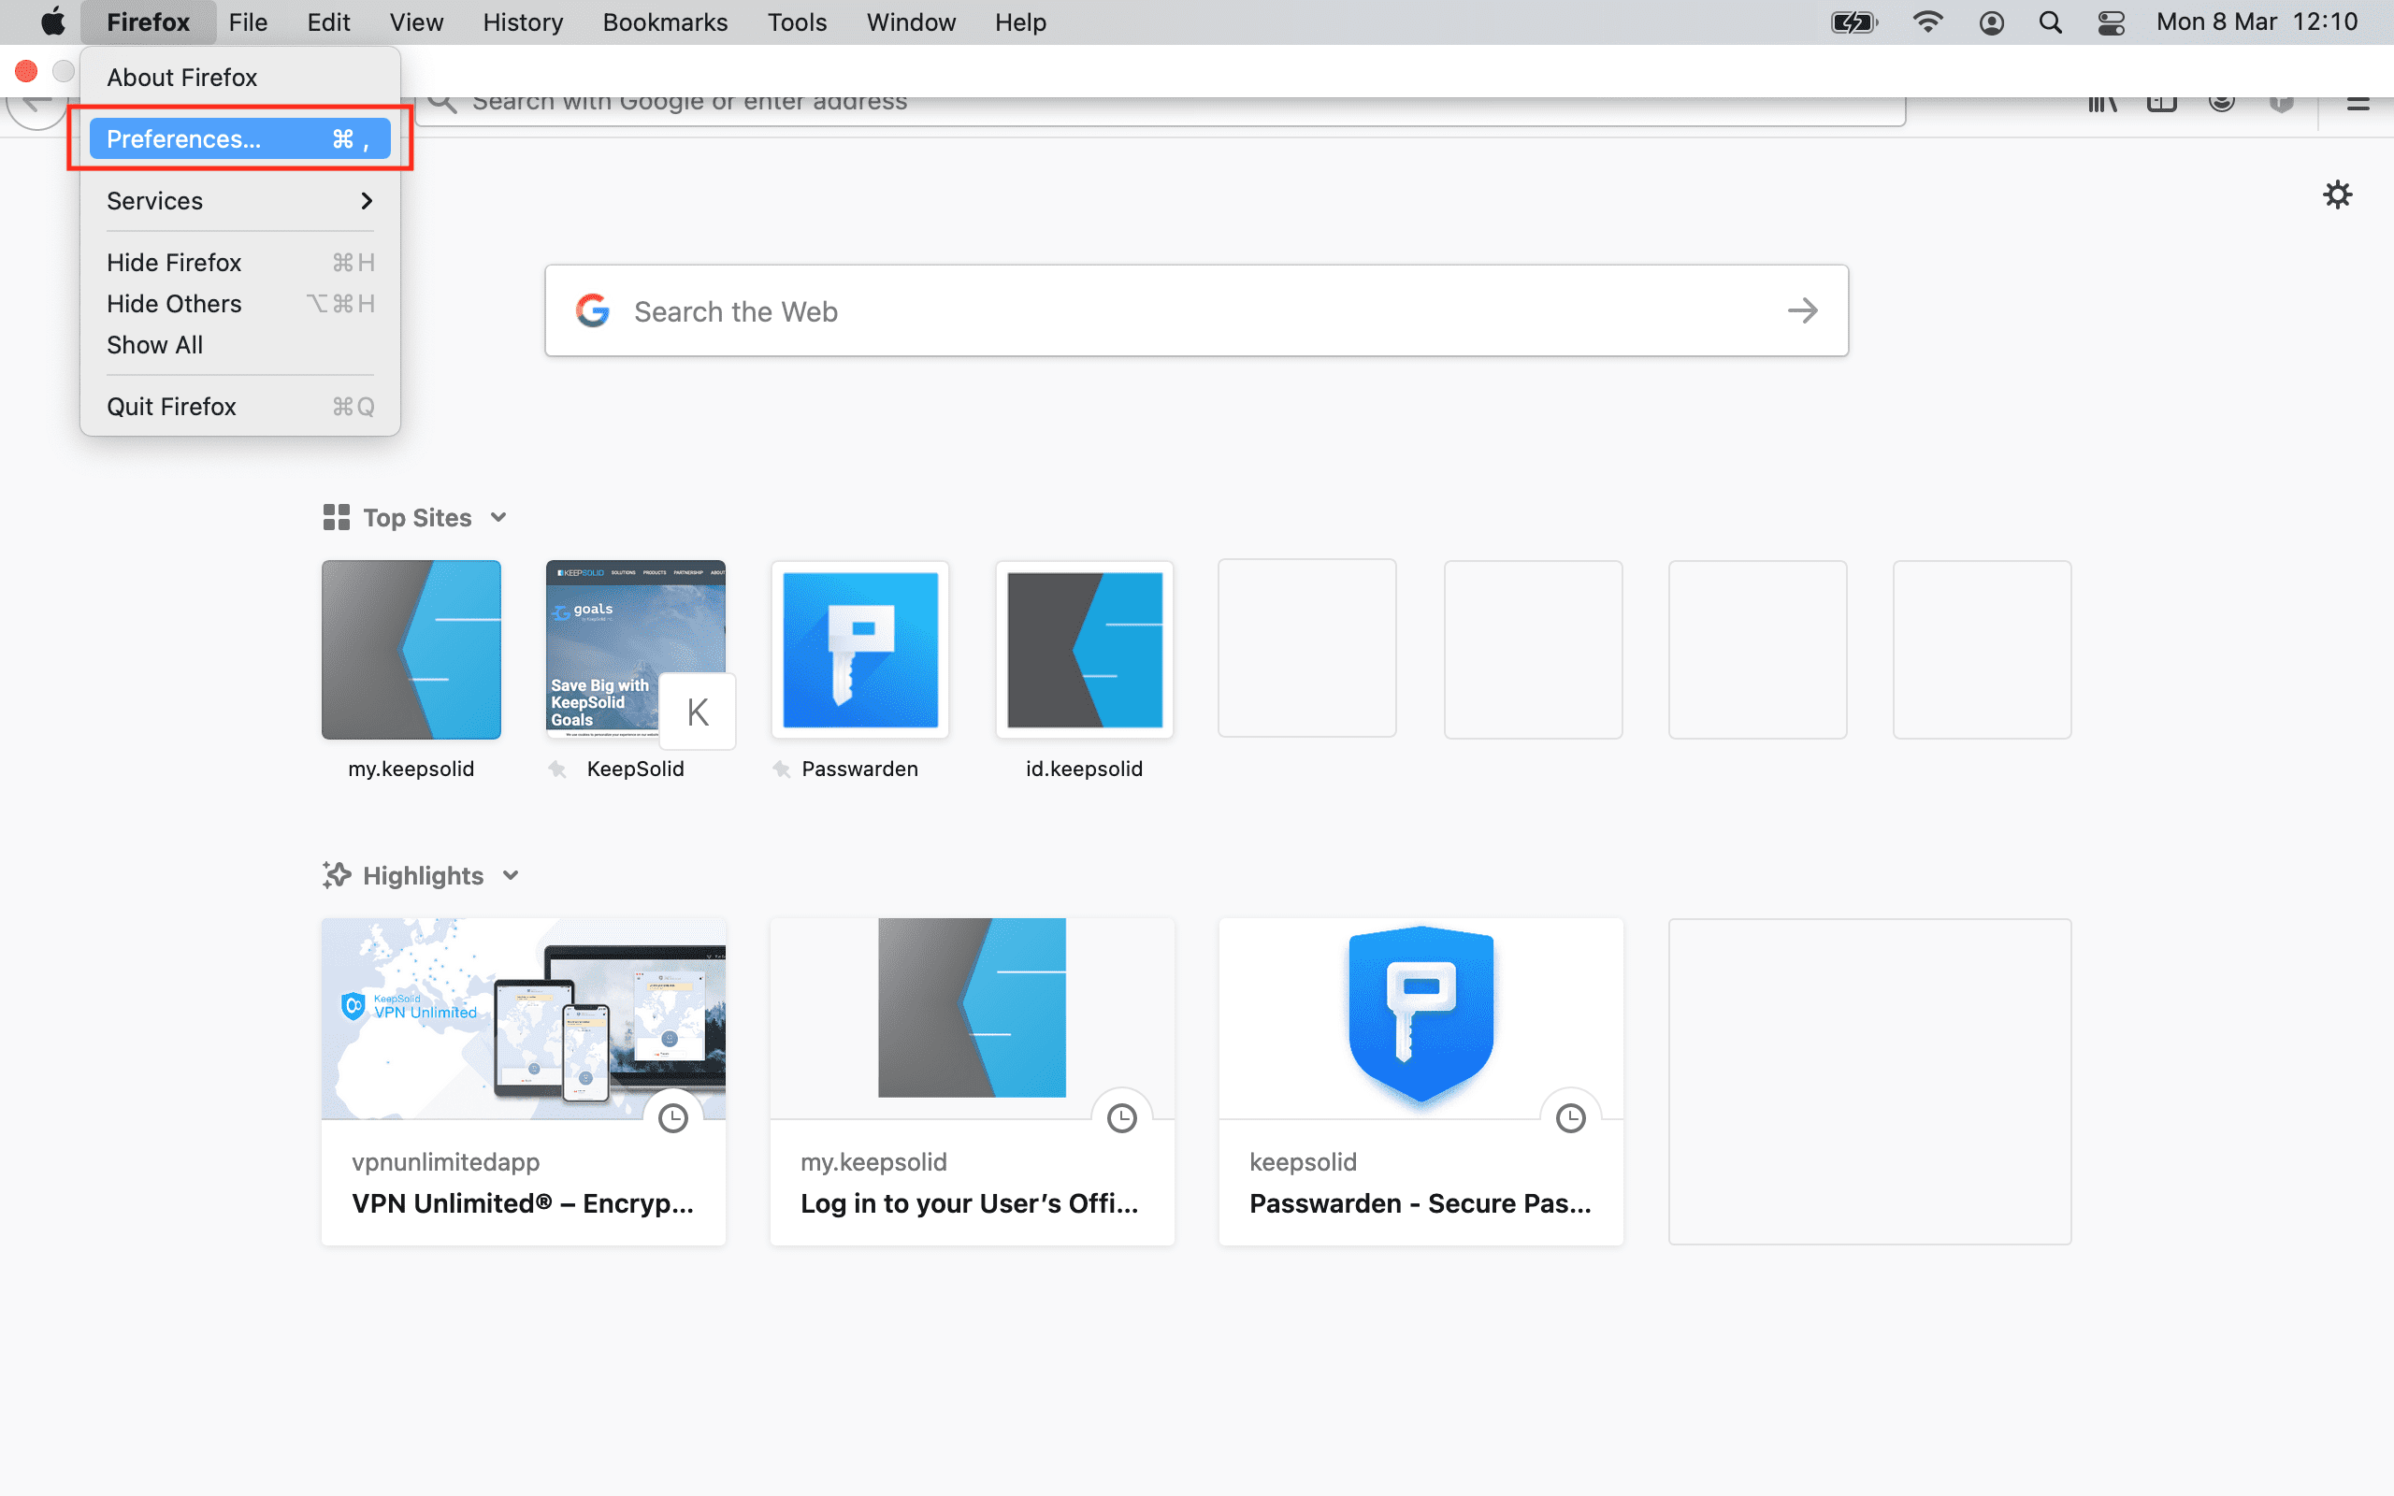Click the Top Sites grid icon

pos(337,517)
